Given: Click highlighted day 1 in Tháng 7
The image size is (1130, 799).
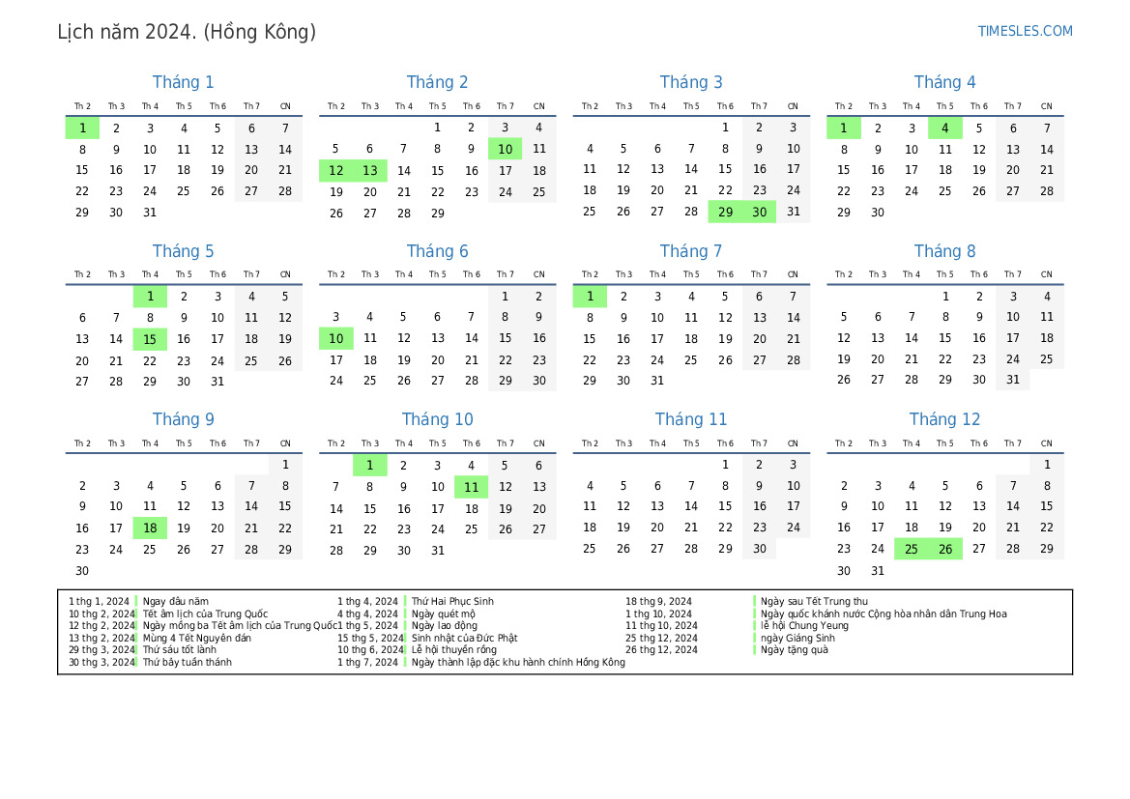Looking at the screenshot, I should click(590, 296).
